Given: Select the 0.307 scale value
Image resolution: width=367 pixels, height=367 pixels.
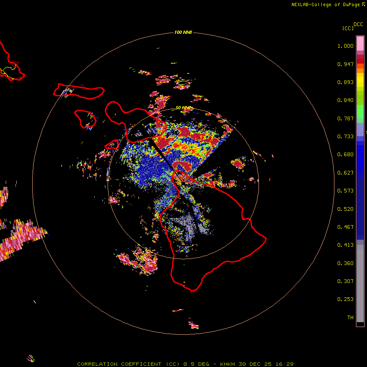Looking at the screenshot, I should coord(345,281).
